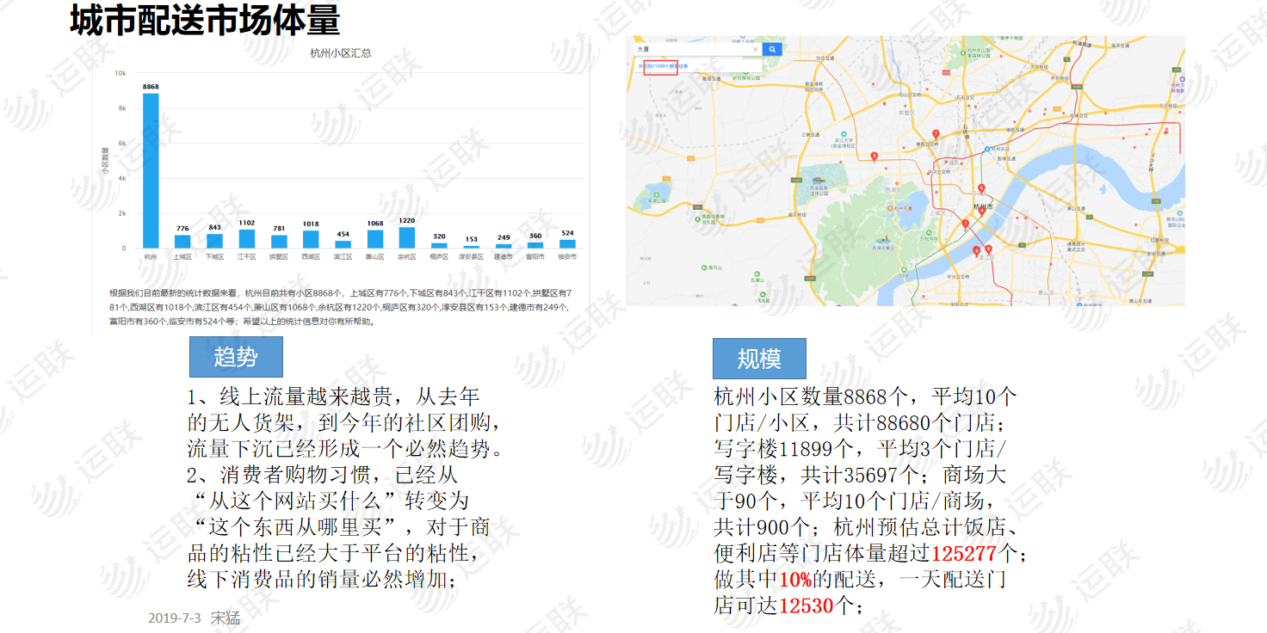Click the 360 value label
The height and width of the screenshot is (633, 1267).
(535, 236)
